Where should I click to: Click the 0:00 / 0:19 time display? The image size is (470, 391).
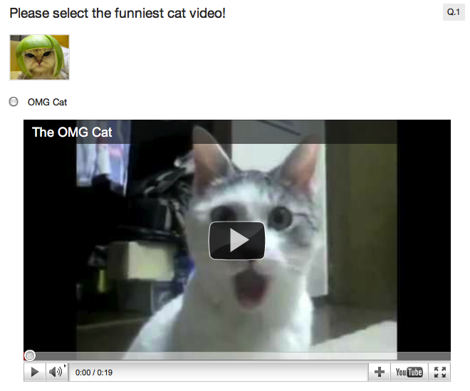[94, 372]
